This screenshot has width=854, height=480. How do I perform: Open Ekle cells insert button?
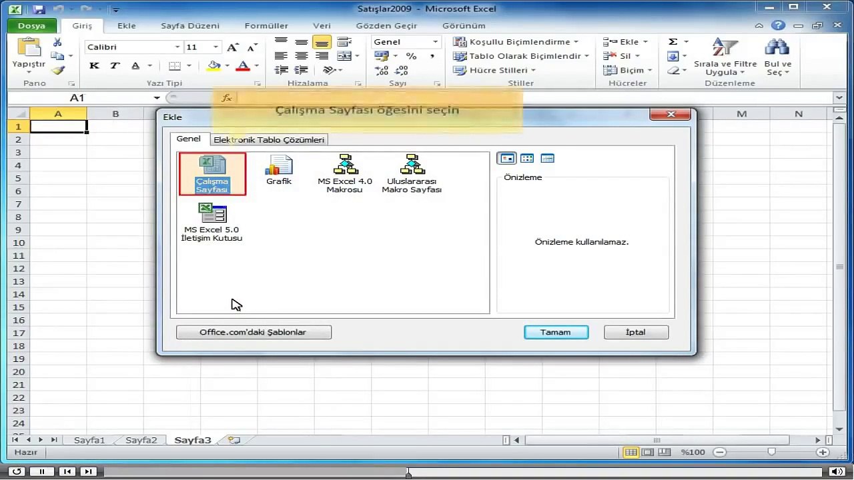click(x=624, y=42)
